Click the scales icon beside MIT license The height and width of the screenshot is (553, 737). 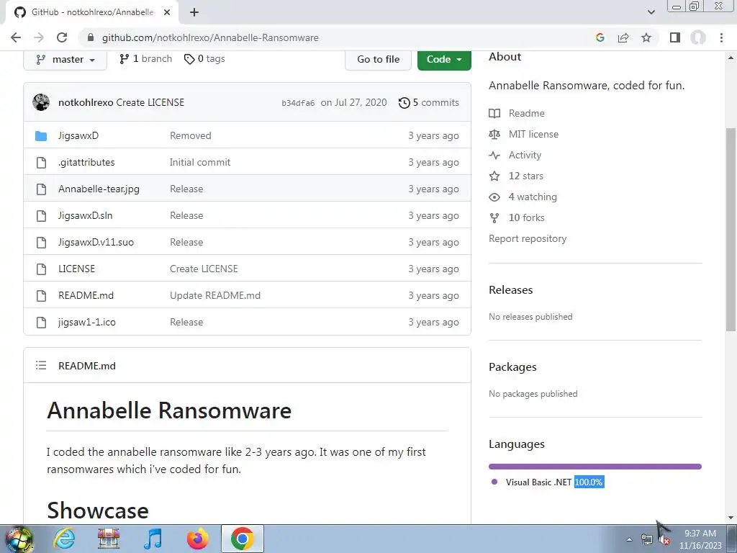(494, 135)
